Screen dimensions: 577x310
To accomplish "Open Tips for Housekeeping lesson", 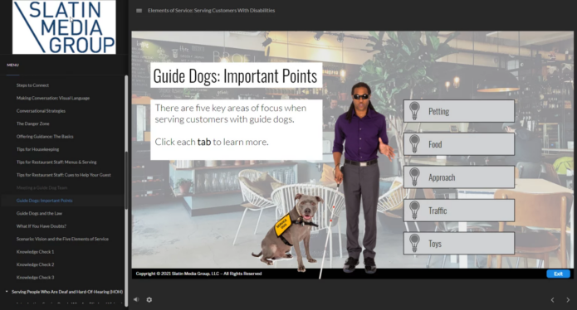I will tap(37, 149).
